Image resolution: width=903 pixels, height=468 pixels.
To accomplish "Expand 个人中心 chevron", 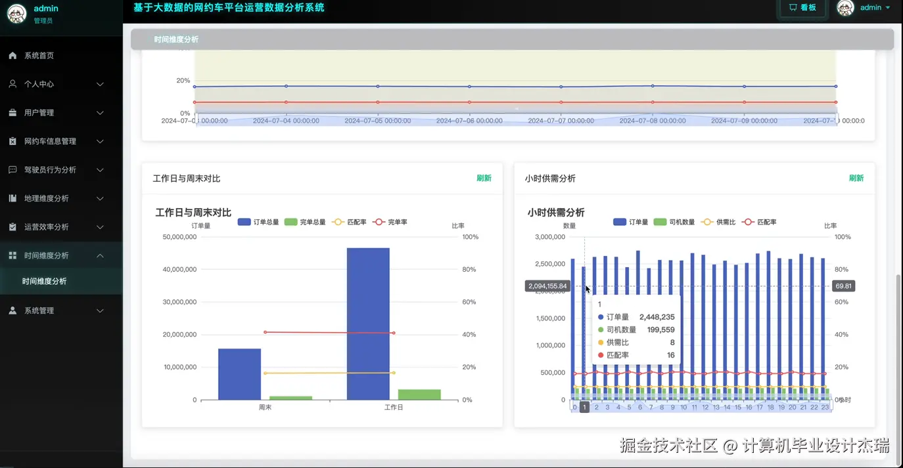I will coord(100,84).
